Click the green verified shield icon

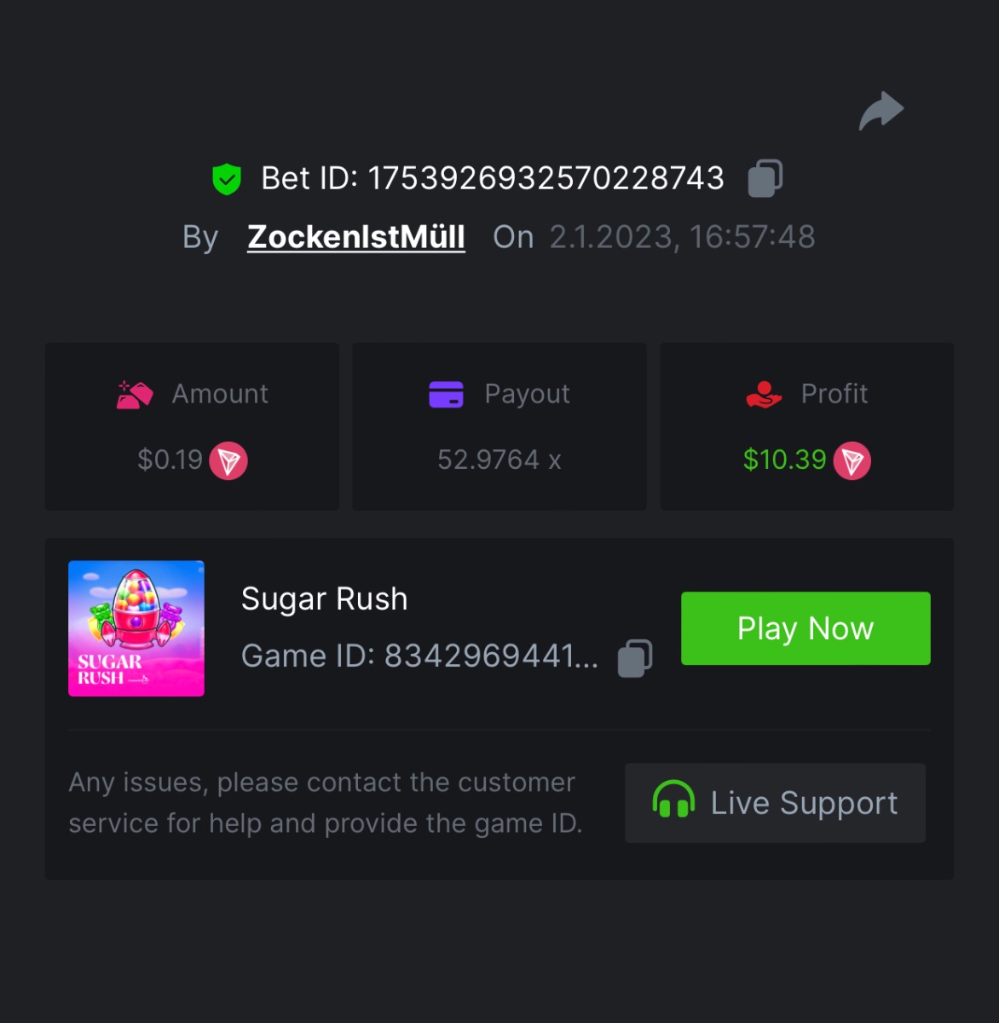tap(227, 179)
